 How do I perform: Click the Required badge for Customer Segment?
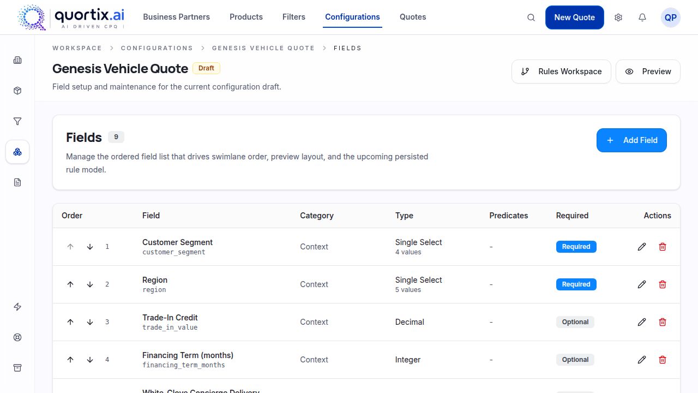pyautogui.click(x=576, y=247)
